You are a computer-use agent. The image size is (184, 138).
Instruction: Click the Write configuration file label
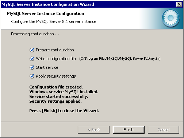click(56, 59)
